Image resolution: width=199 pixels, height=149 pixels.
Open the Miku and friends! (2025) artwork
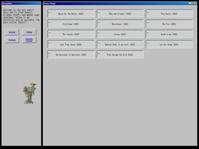click(x=120, y=14)
